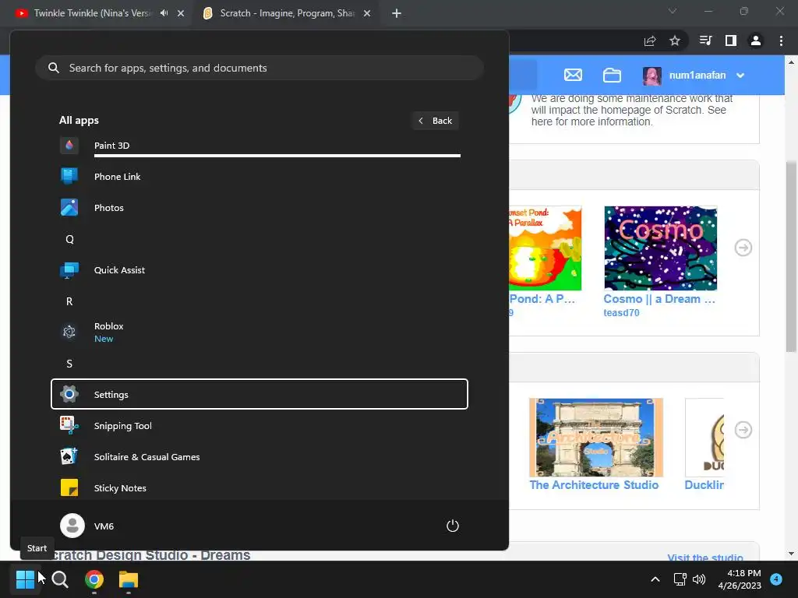Image resolution: width=798 pixels, height=598 pixels.
Task: Switch to Chrome from the taskbar
Action: [94, 579]
